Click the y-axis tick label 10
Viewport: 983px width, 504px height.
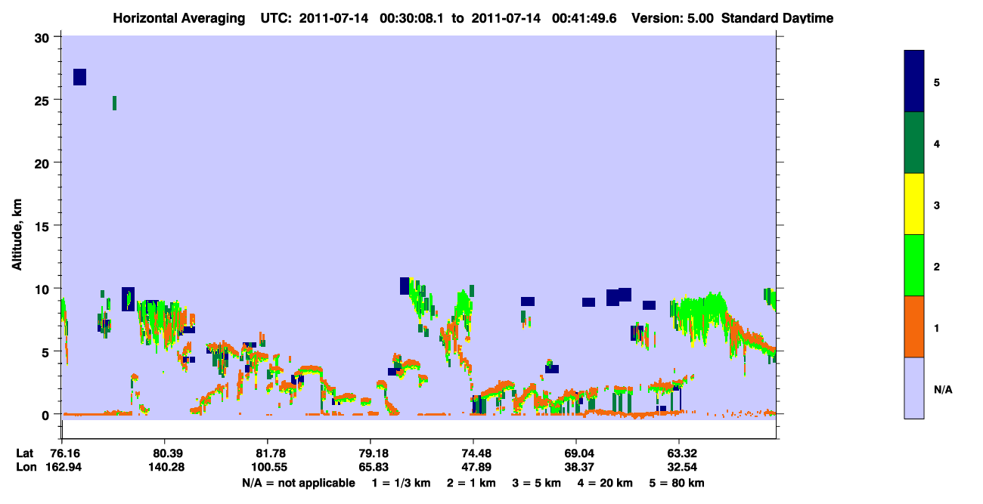(x=43, y=289)
